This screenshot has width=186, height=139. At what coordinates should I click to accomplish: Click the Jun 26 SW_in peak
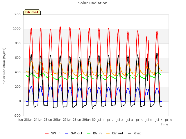point(60,27)
